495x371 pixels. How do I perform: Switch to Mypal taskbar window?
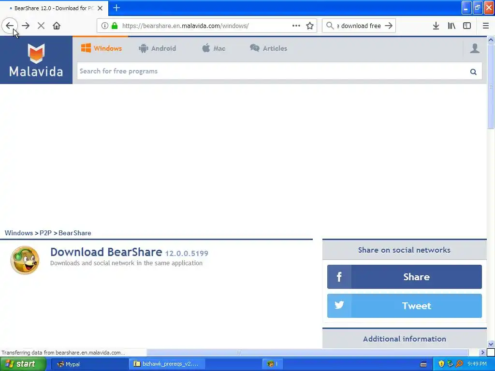[89, 364]
